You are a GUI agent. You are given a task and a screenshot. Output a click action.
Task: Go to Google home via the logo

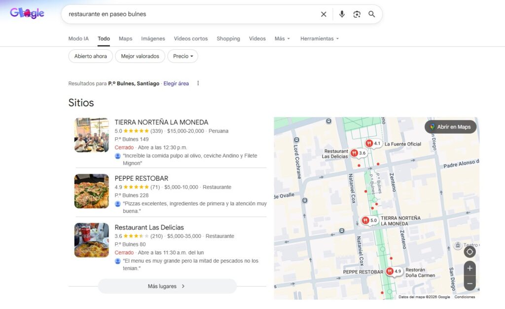tap(27, 14)
